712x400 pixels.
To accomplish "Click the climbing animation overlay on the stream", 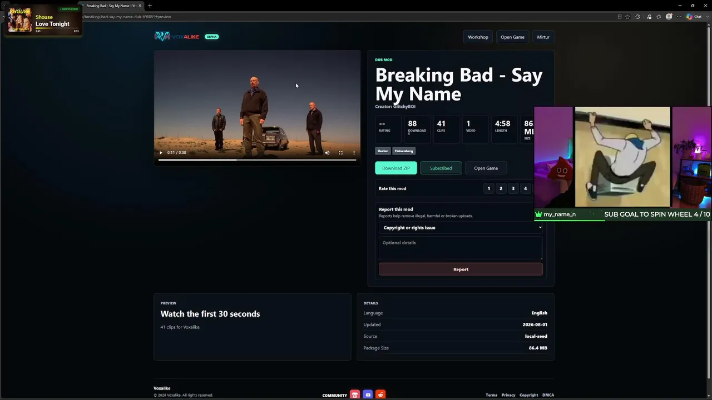I will click(x=622, y=157).
